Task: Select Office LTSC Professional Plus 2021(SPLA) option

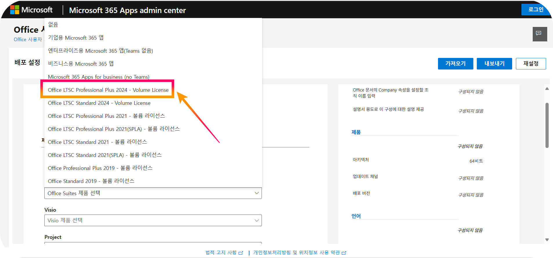Action: (153, 129)
